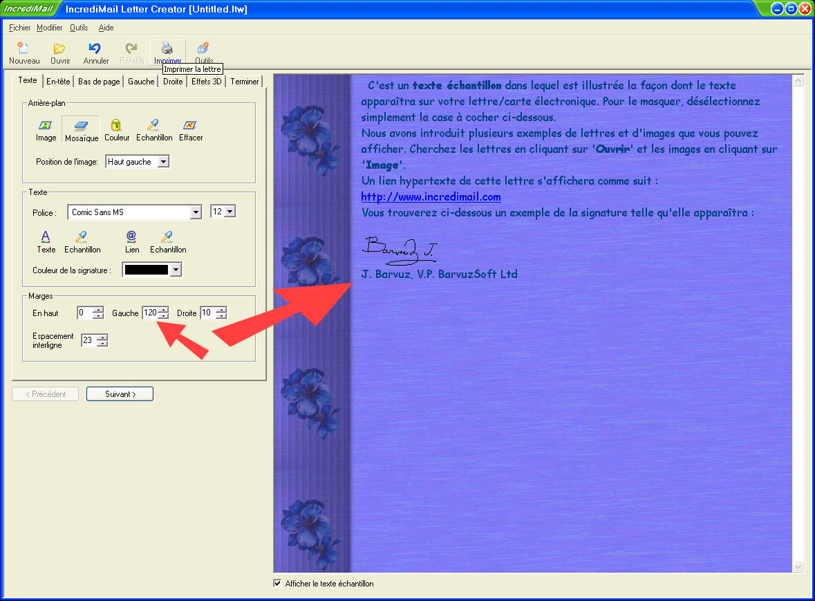This screenshot has height=601, width=815.
Task: Open the Fichier menu
Action: 20,28
